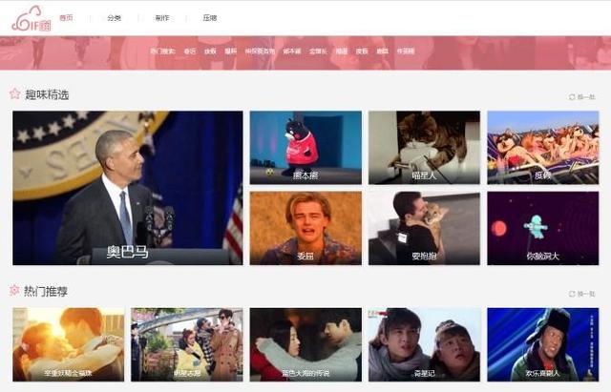Open the 欢乐喜剧人 thumbnail
This screenshot has height=392, width=611.
coord(543,344)
